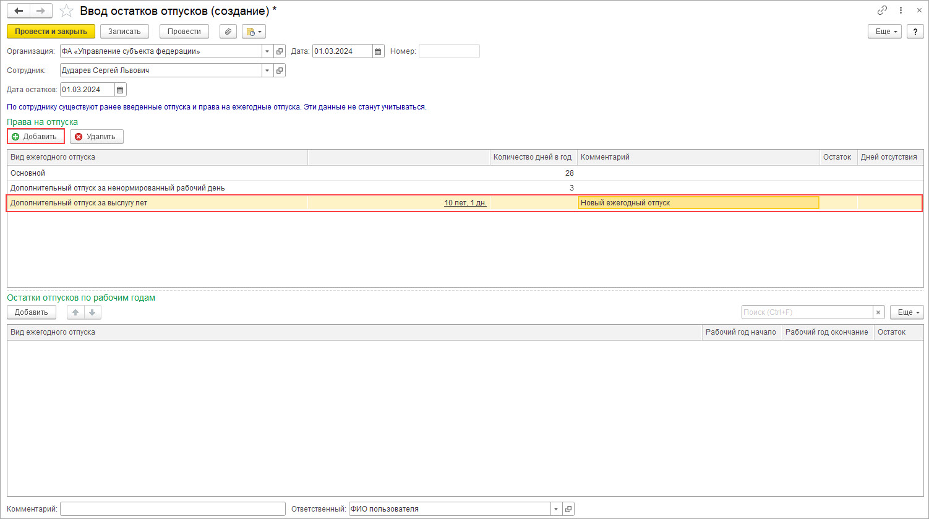Edit the Ответственный field

click(450, 509)
